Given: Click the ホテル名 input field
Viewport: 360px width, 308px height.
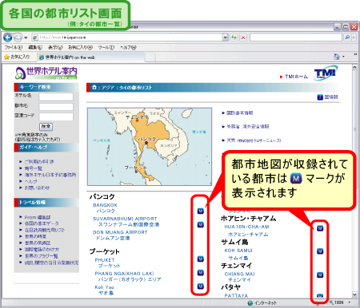Looking at the screenshot, I should [56, 97].
